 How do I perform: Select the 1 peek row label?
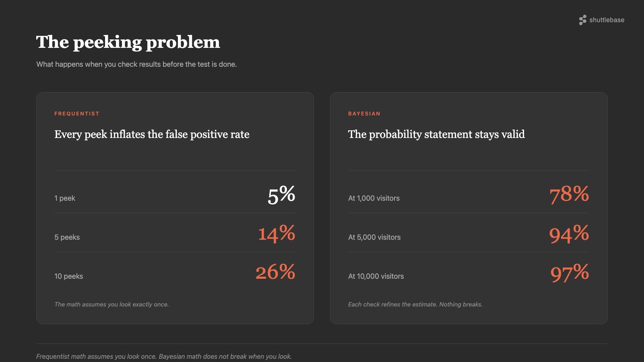click(x=65, y=198)
